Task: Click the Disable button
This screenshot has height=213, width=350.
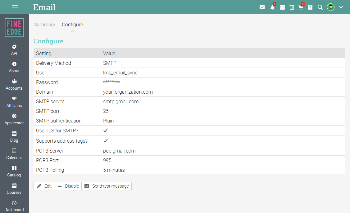Action: [68, 186]
